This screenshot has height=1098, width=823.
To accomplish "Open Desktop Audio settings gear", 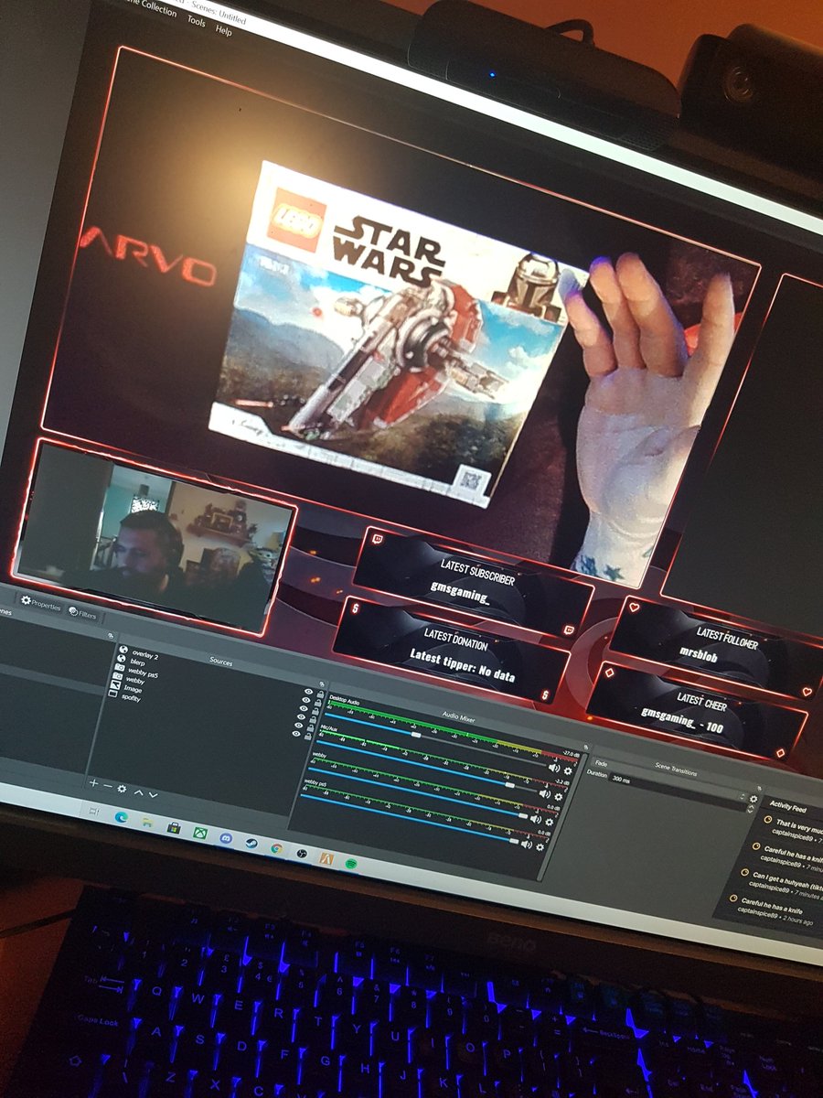I will coord(567,770).
